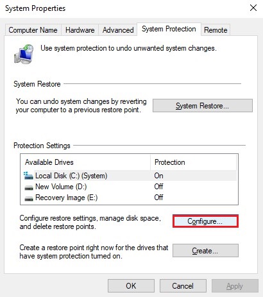The width and height of the screenshot is (263, 297).
Task: Select New Volume (D:) drive row
Action: 129,187
